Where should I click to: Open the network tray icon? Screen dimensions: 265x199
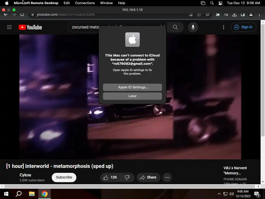(x=225, y=194)
